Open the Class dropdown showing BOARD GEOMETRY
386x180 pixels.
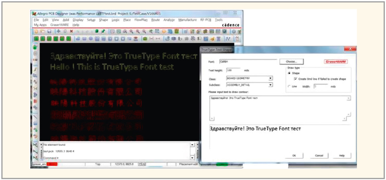click(270, 79)
